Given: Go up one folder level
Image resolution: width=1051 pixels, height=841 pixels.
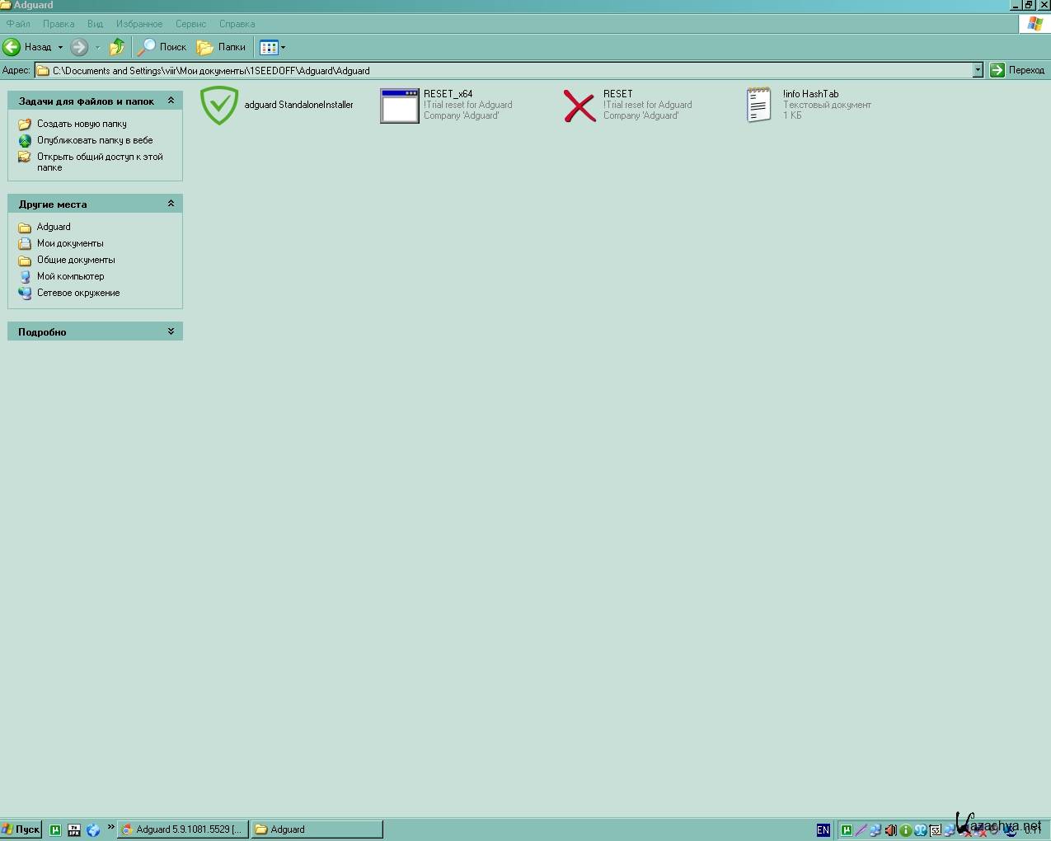Looking at the screenshot, I should 117,47.
